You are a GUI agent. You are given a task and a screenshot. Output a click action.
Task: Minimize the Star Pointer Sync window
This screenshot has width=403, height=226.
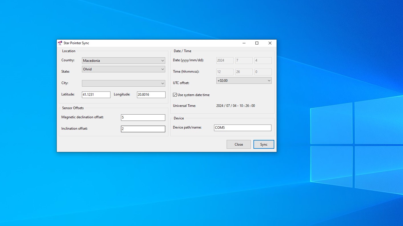(x=244, y=43)
